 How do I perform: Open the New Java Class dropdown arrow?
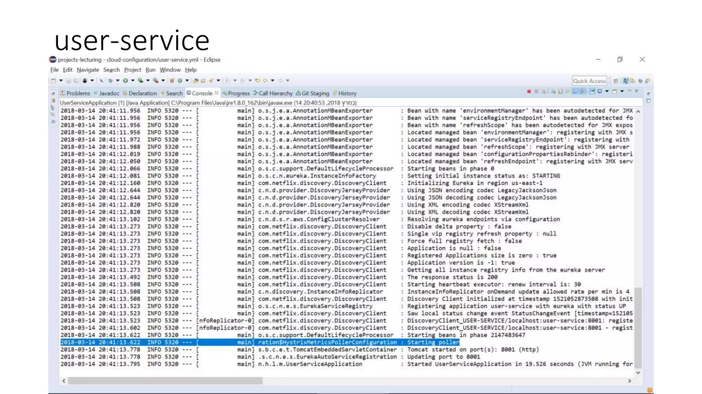click(x=187, y=80)
